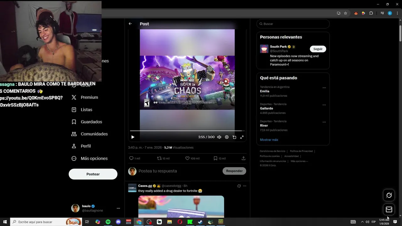Viewport: 402px width, 226px height.
Task: Click the 'Postea tu respuesta' reply field
Action: coord(179,171)
